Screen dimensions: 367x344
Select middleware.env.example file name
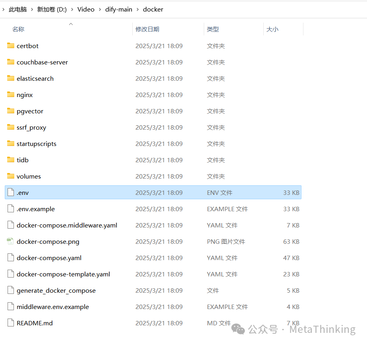point(53,307)
